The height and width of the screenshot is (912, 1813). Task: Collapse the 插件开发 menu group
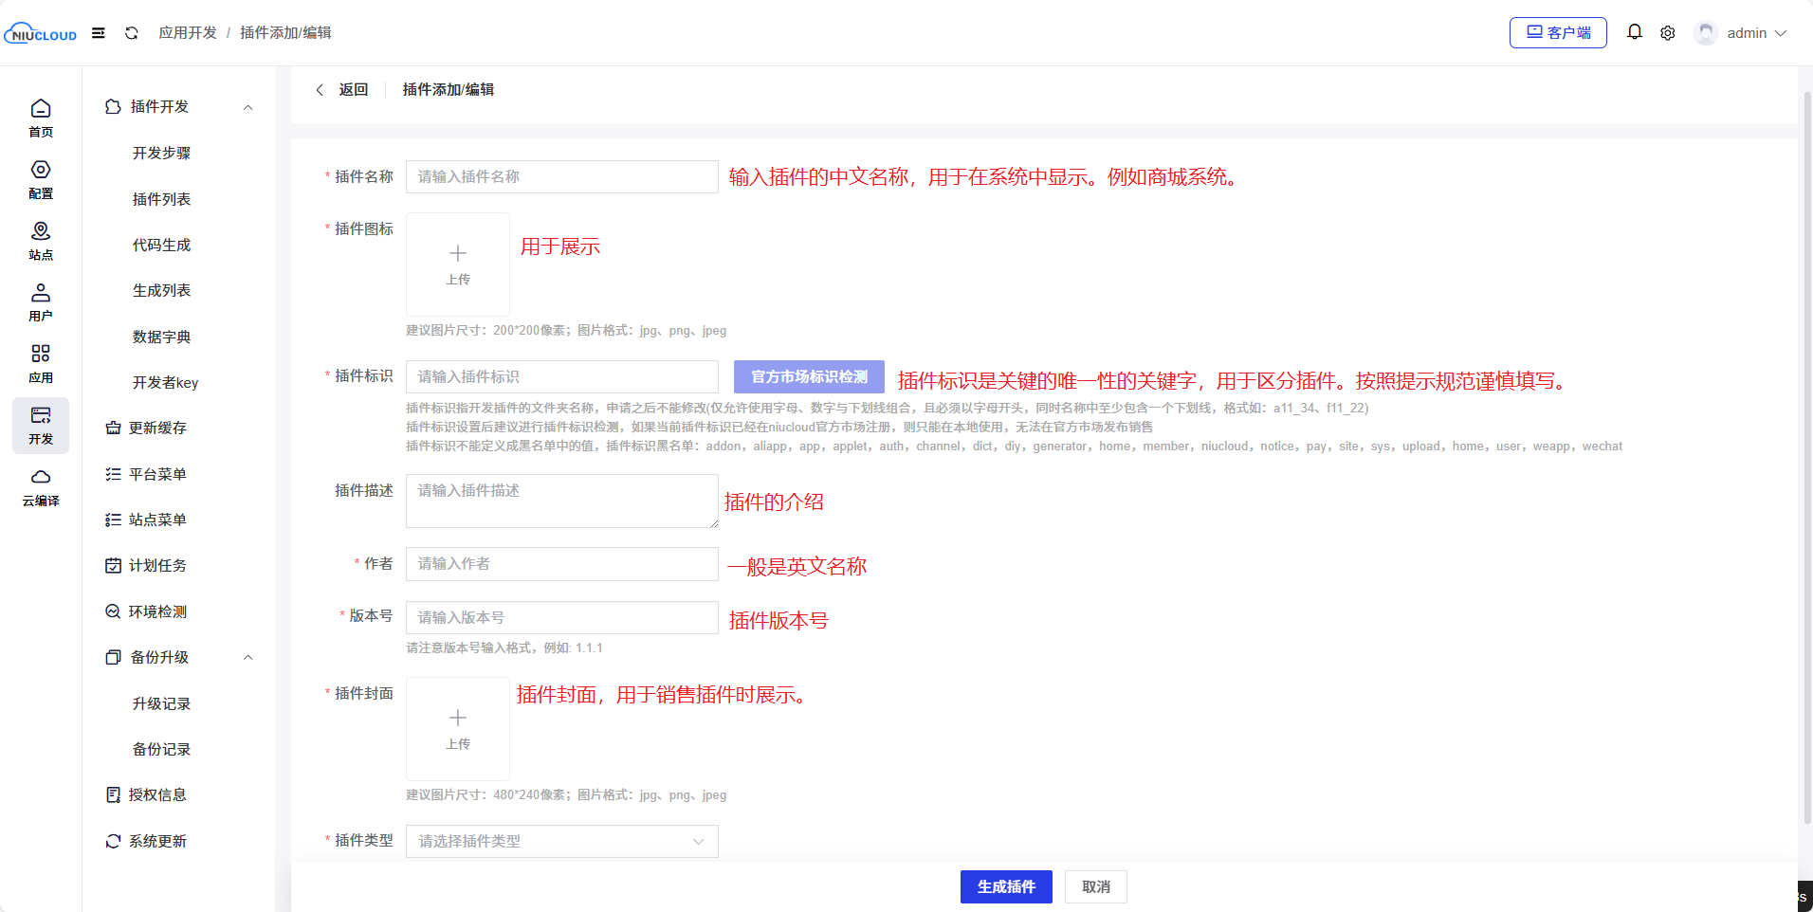[248, 107]
